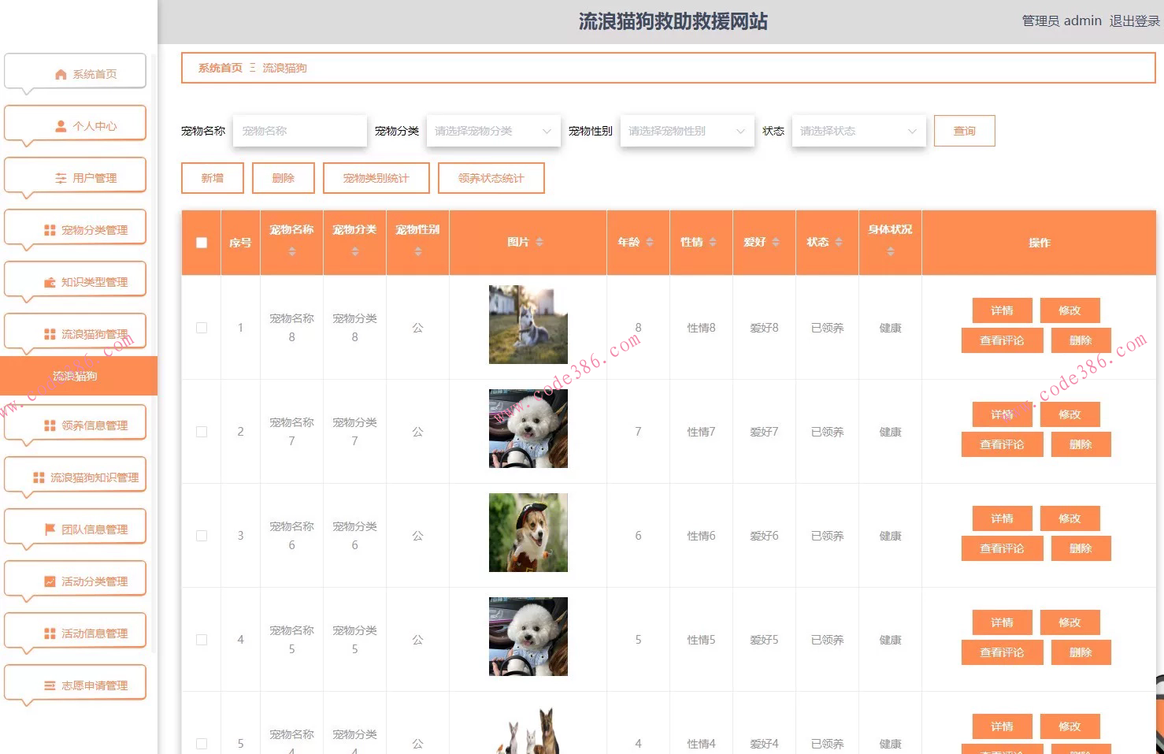Sort table by 爱好 column arrows
Screen dimensions: 1164x754
click(776, 242)
